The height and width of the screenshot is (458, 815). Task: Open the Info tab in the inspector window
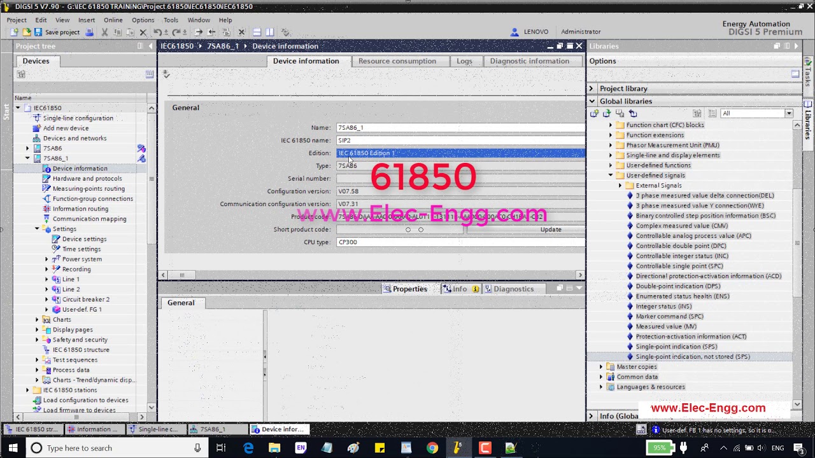coord(460,289)
